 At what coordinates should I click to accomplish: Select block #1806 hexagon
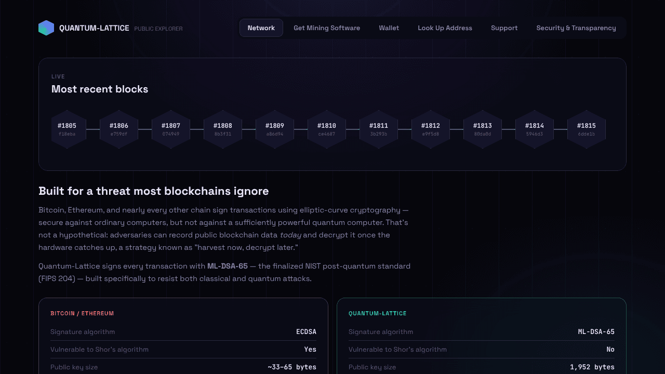[119, 129]
